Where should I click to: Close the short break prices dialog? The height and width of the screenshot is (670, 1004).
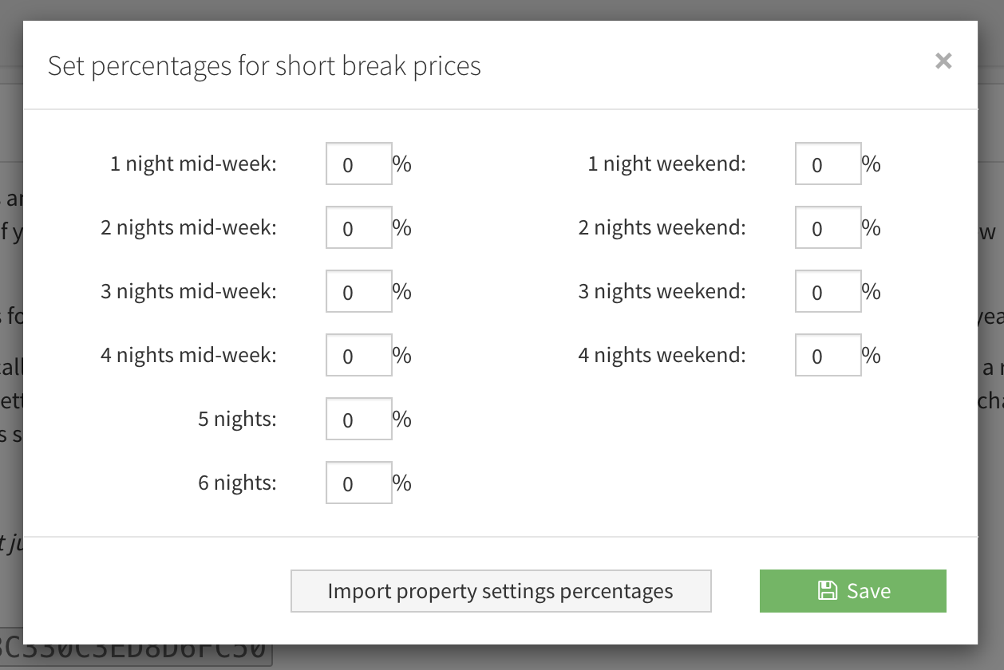943,61
